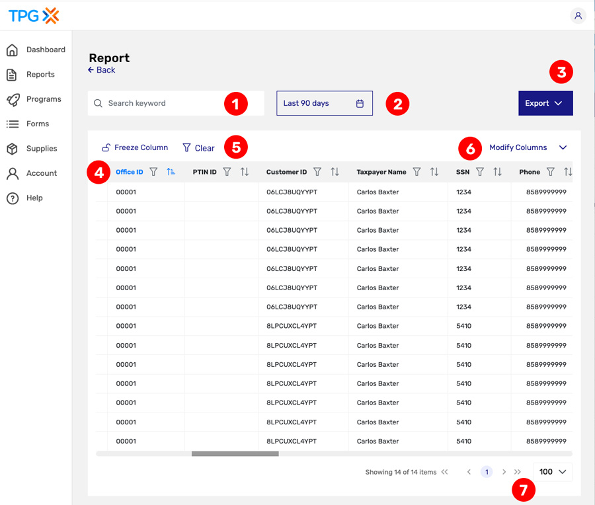Image resolution: width=595 pixels, height=505 pixels.
Task: Open the page size 100 dropdown
Action: tap(552, 471)
